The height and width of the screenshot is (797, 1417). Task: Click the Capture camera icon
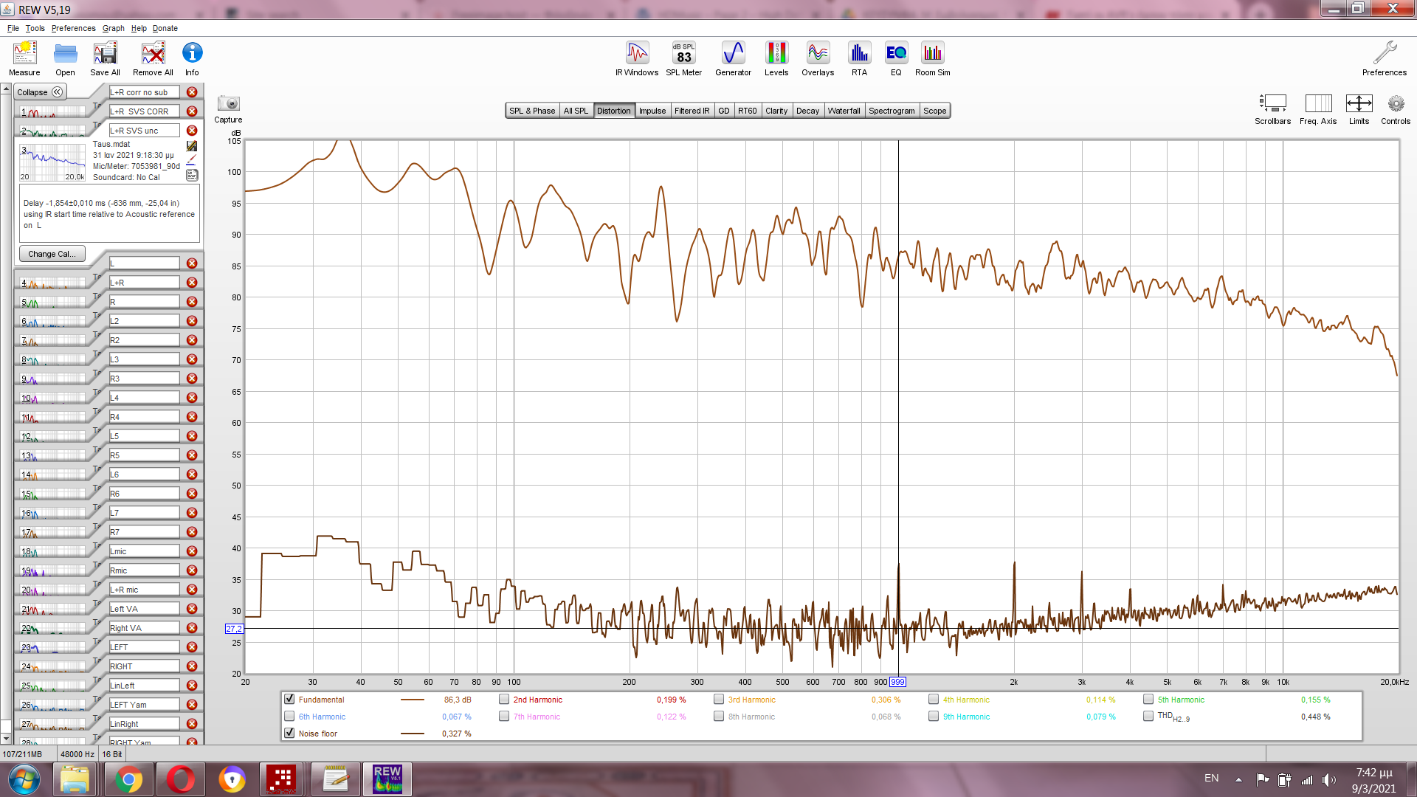tap(228, 104)
